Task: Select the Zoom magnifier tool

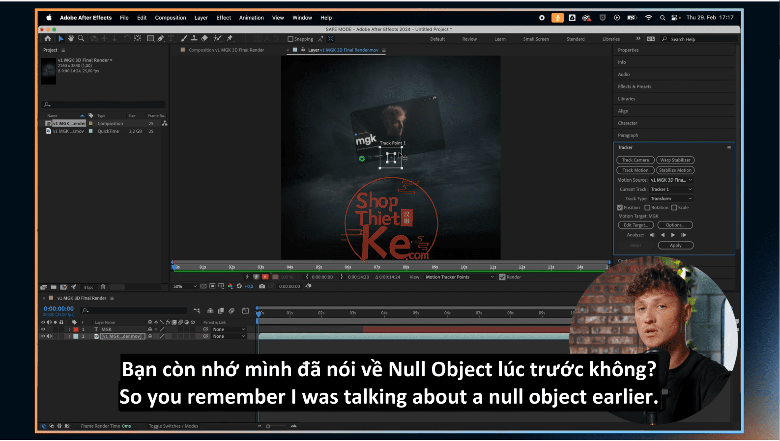Action: pyautogui.click(x=81, y=38)
